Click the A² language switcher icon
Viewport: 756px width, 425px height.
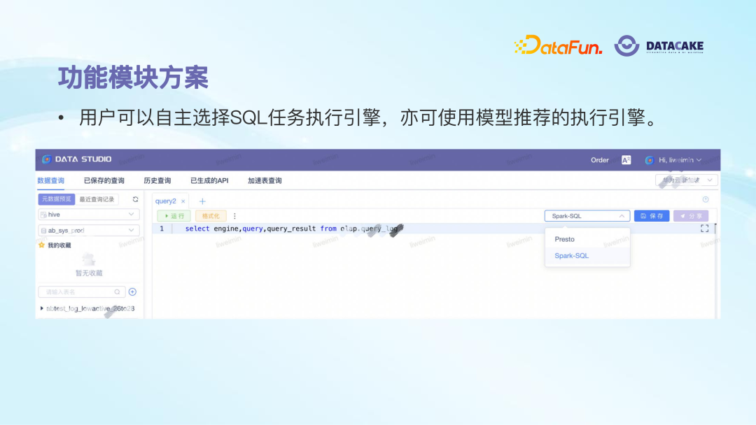click(x=626, y=159)
